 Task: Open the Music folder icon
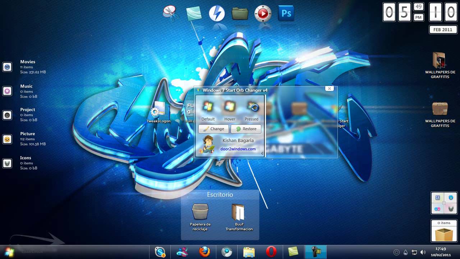(7, 91)
